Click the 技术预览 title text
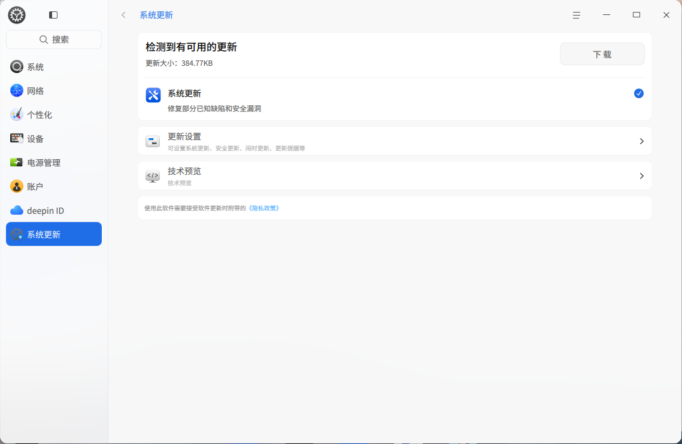This screenshot has height=444, width=682. tap(184, 171)
